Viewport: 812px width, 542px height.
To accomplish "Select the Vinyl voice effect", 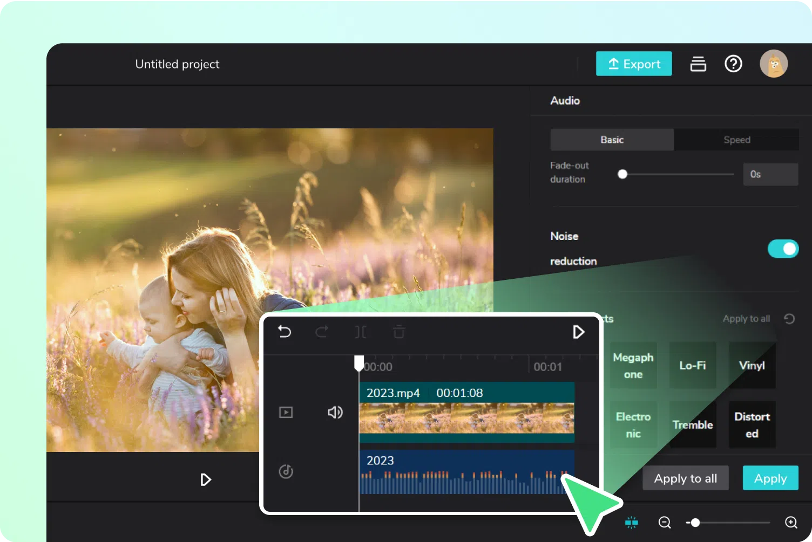I will coord(752,366).
